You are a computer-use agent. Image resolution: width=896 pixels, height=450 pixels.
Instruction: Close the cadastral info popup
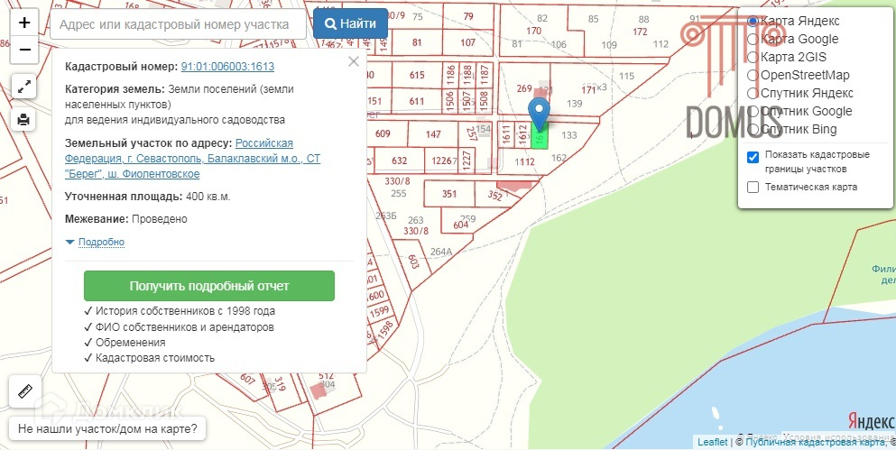pos(354,61)
